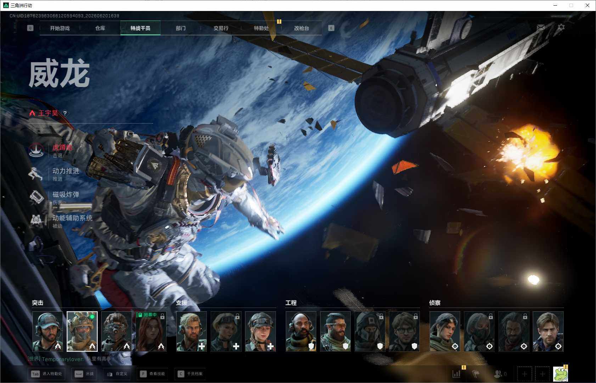596x383 pixels.
Task: Click the 工程 class heading
Action: [291, 303]
